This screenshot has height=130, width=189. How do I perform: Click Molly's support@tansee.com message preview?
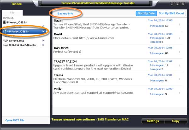tap(93, 93)
